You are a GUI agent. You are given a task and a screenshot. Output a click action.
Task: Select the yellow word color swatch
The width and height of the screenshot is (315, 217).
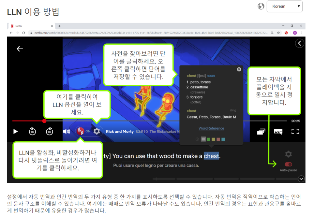(x=213, y=139)
